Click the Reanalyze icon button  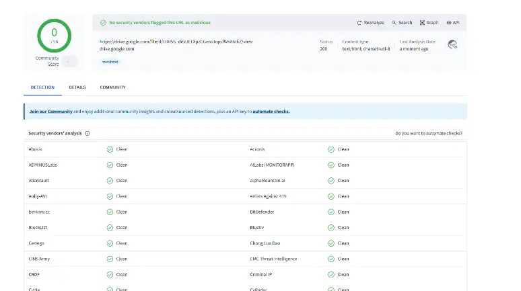click(359, 22)
